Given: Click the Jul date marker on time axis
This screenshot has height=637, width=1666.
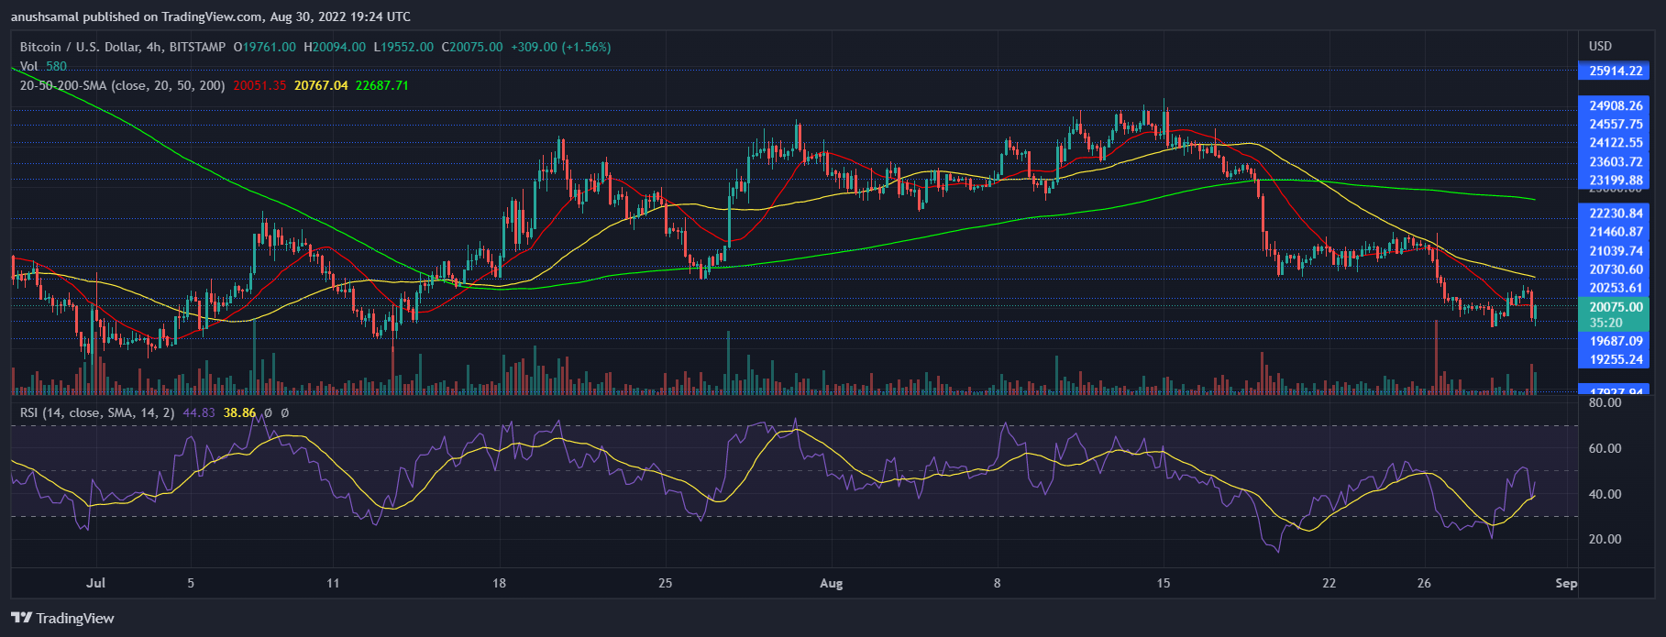Looking at the screenshot, I should click(95, 583).
